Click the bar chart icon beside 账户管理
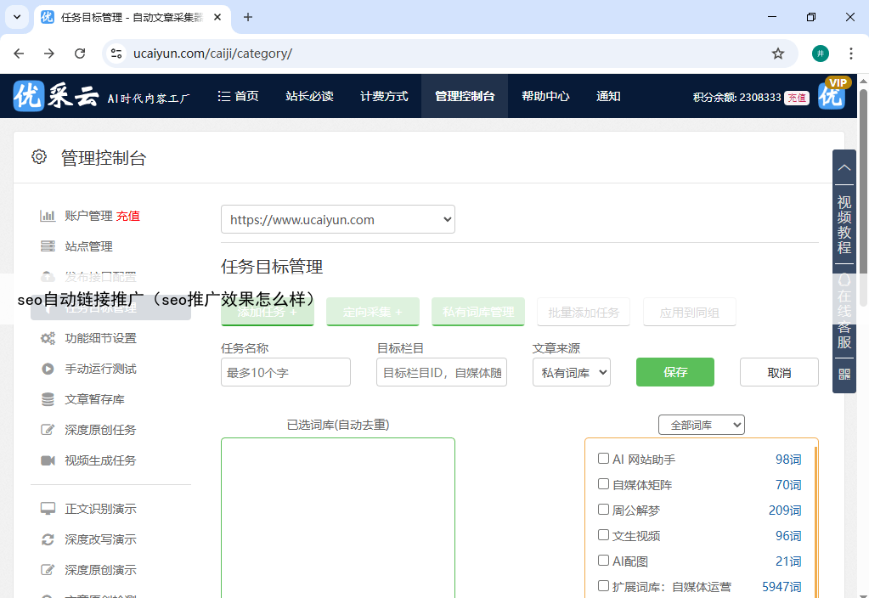Image resolution: width=869 pixels, height=598 pixels. (48, 216)
